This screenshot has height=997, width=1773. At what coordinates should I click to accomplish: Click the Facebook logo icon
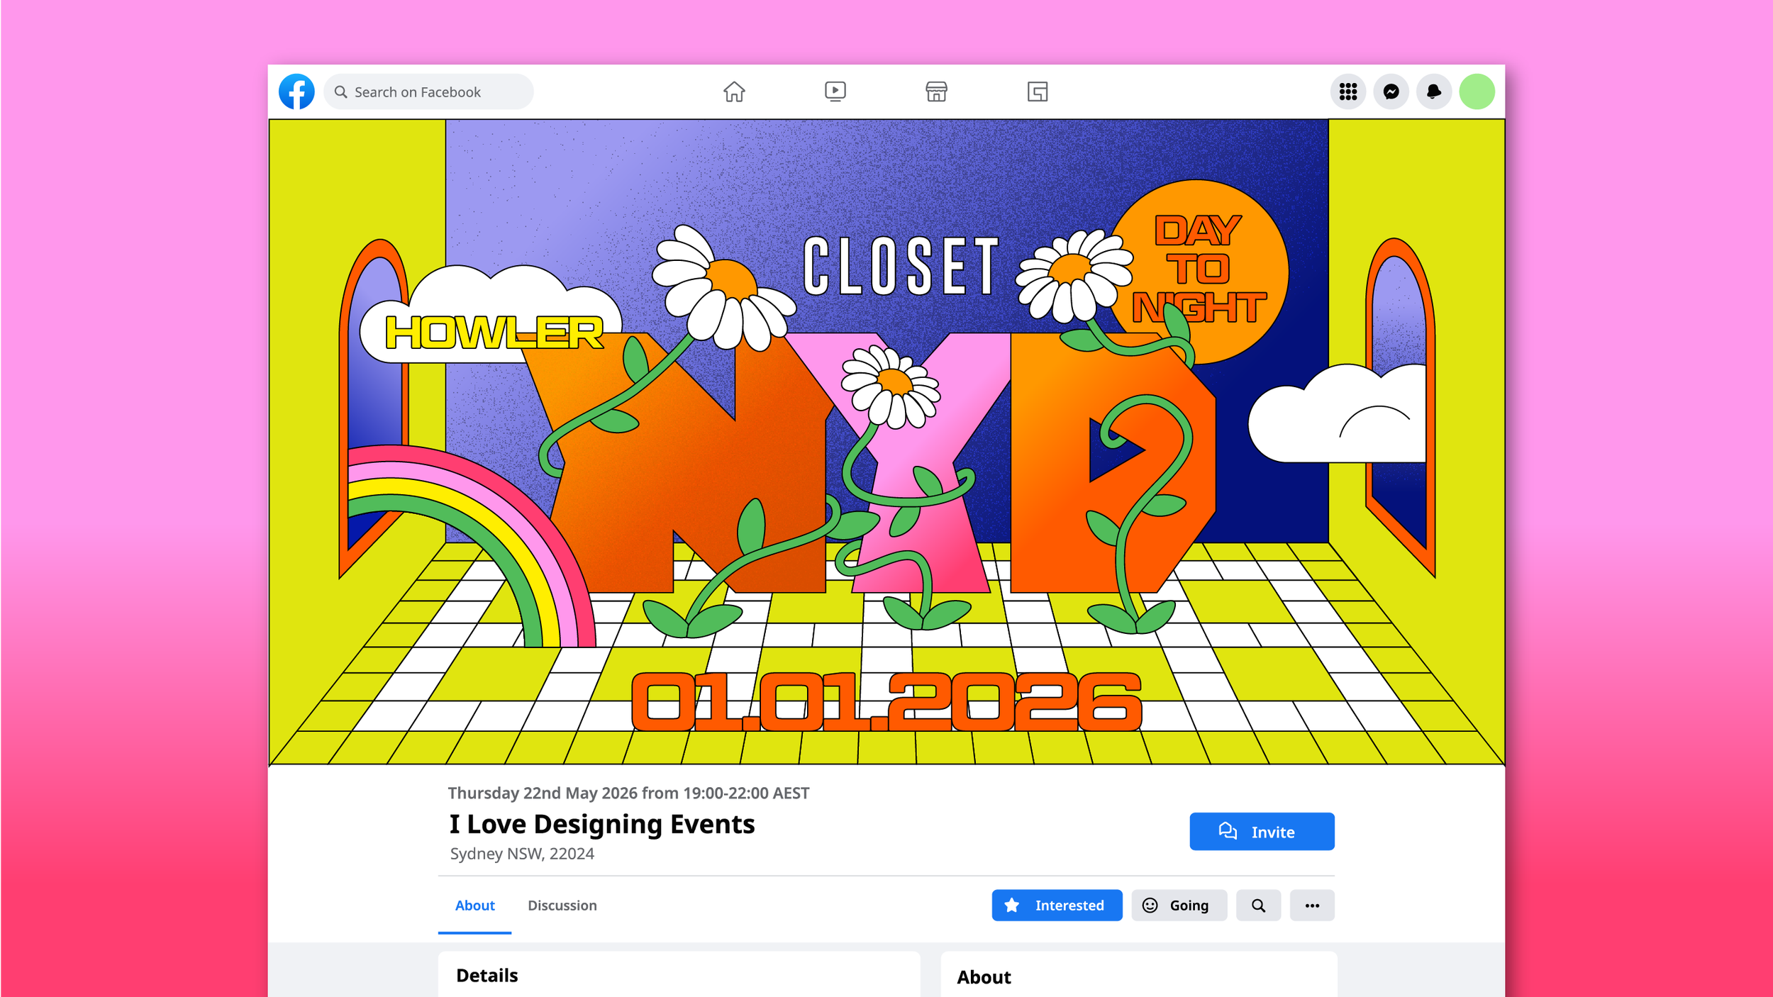pyautogui.click(x=296, y=91)
